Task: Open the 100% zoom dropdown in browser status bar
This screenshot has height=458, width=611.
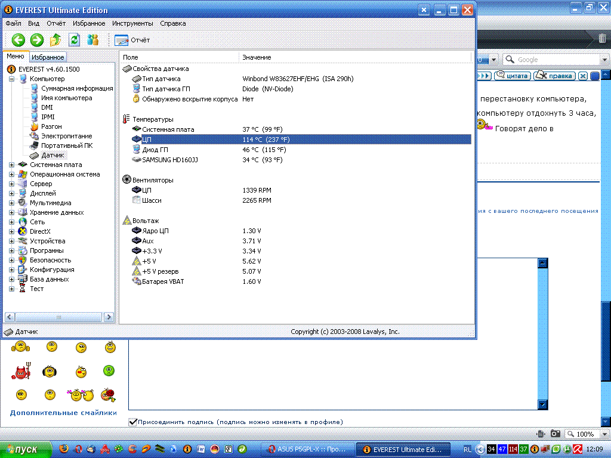Action: coord(604,434)
